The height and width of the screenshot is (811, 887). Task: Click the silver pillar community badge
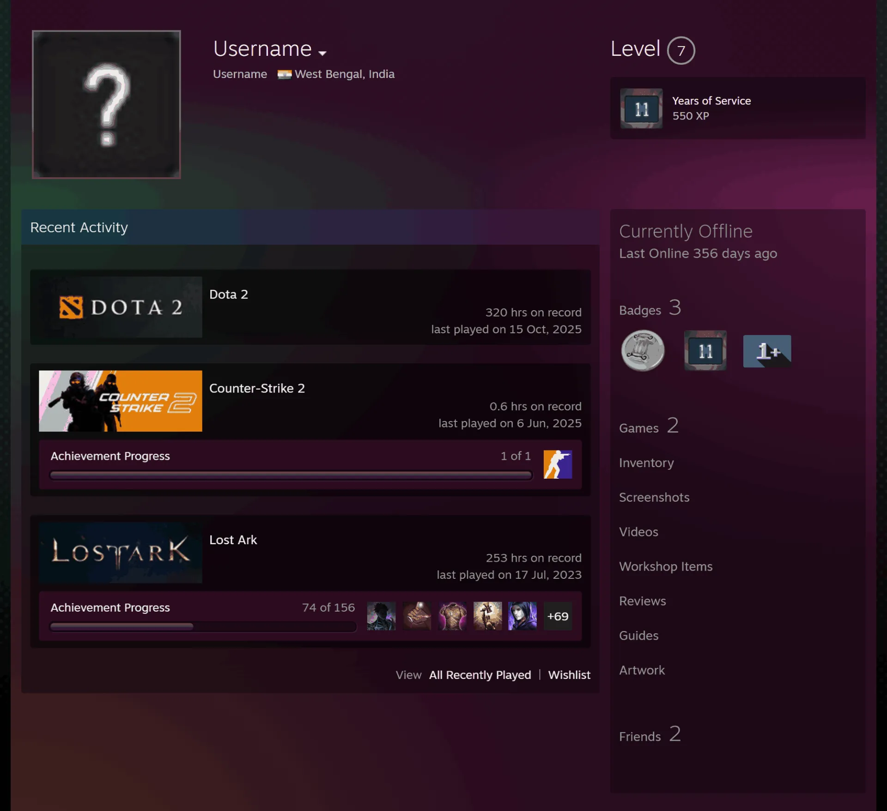pyautogui.click(x=643, y=351)
